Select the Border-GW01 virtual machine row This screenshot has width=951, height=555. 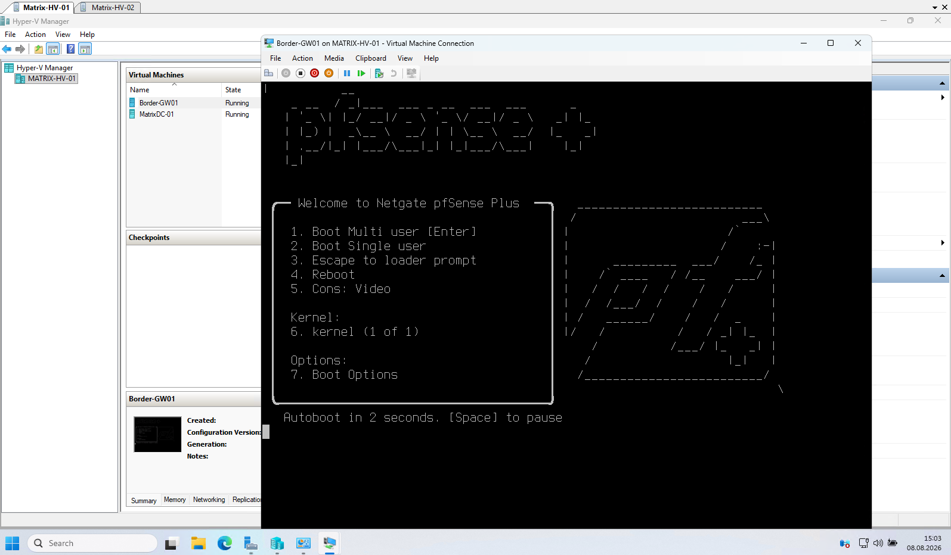(194, 103)
